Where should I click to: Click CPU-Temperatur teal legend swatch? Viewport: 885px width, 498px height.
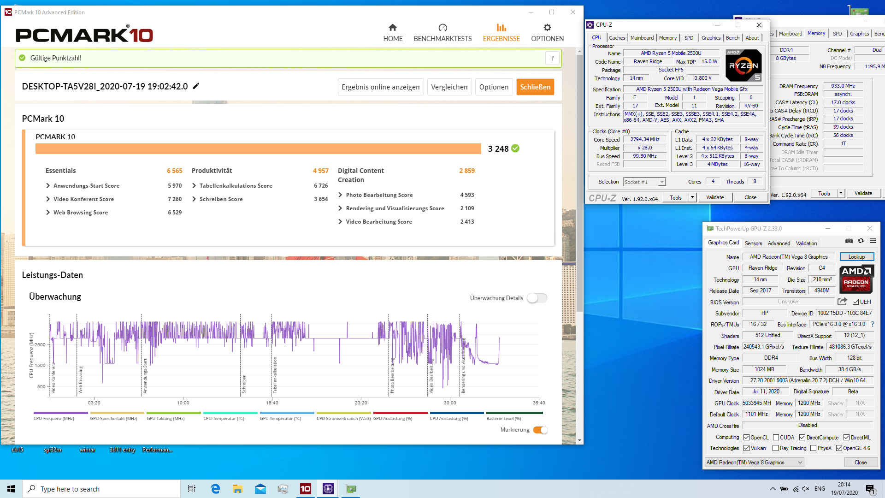[230, 413]
